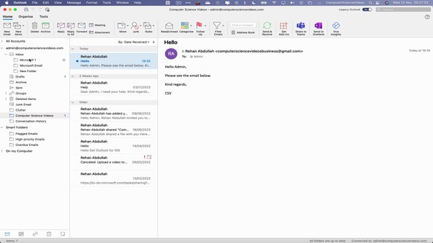Reply to the selected email
This screenshot has height=243, width=433.
pyautogui.click(x=61, y=28)
